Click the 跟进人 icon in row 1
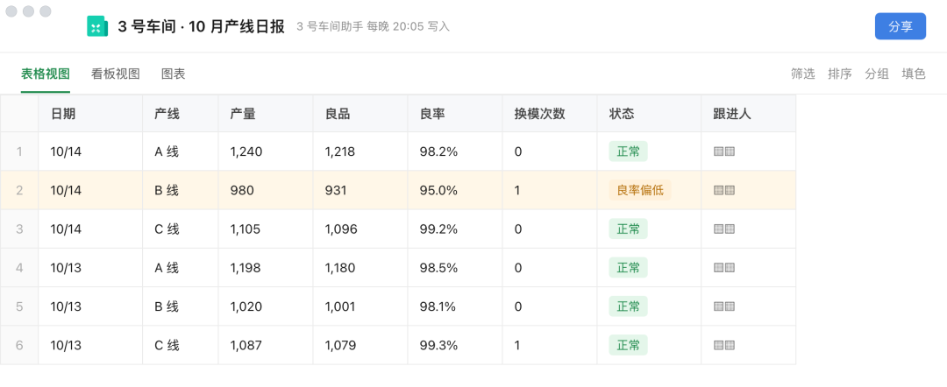947x387 pixels. tap(724, 151)
